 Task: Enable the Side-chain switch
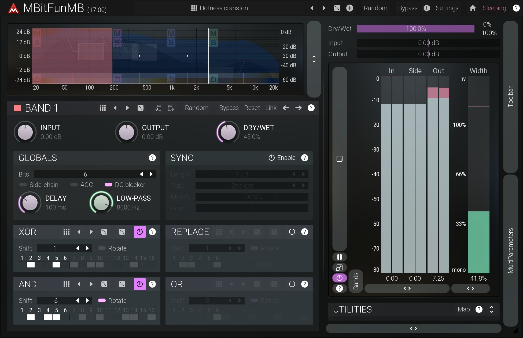[23, 185]
